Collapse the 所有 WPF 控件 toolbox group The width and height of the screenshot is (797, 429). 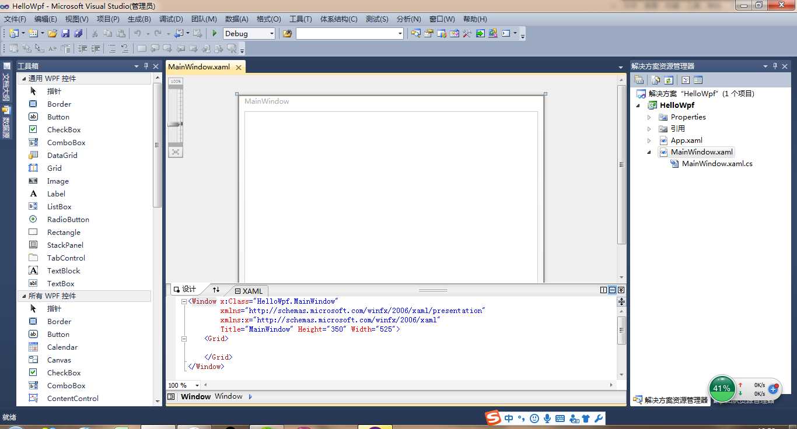tap(24, 296)
